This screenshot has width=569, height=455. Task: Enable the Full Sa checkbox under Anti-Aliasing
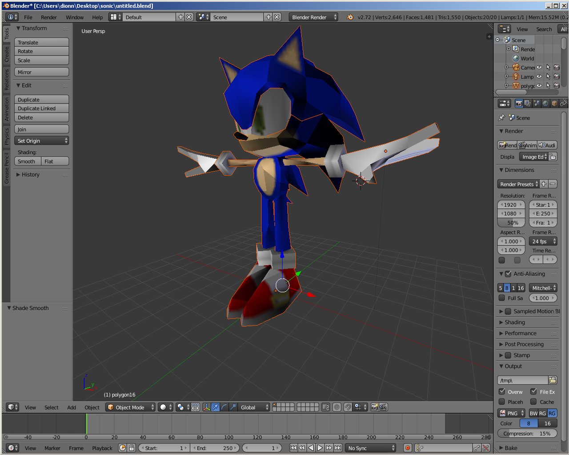point(501,298)
